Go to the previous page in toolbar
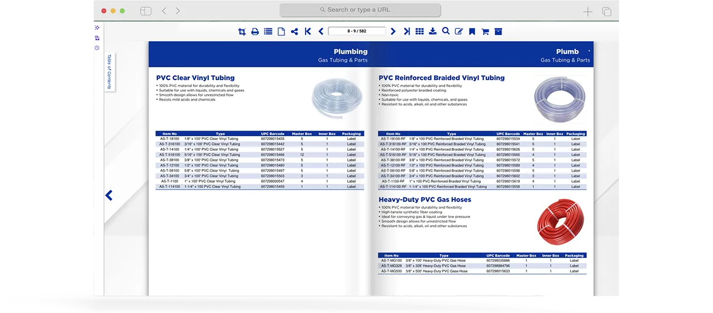The image size is (713, 313). 321,32
